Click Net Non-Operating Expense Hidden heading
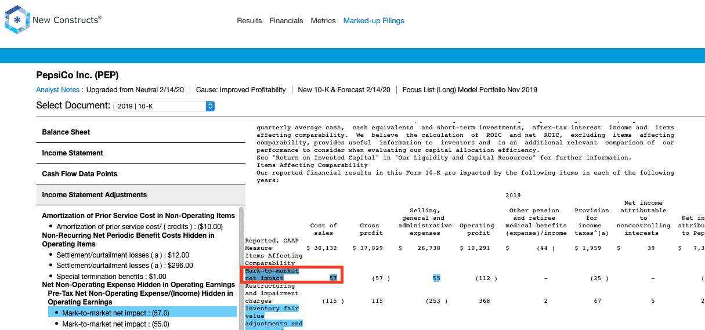This screenshot has width=705, height=330. 139,285
